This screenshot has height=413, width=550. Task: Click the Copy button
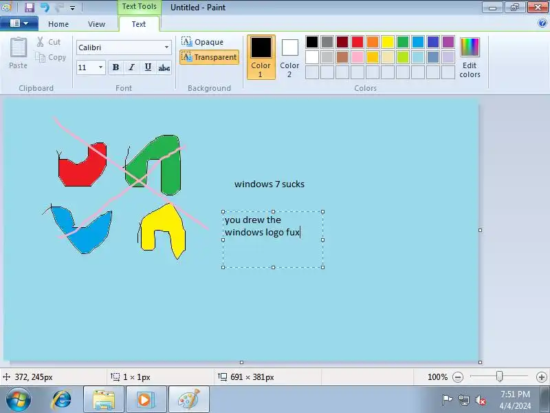[x=50, y=57]
